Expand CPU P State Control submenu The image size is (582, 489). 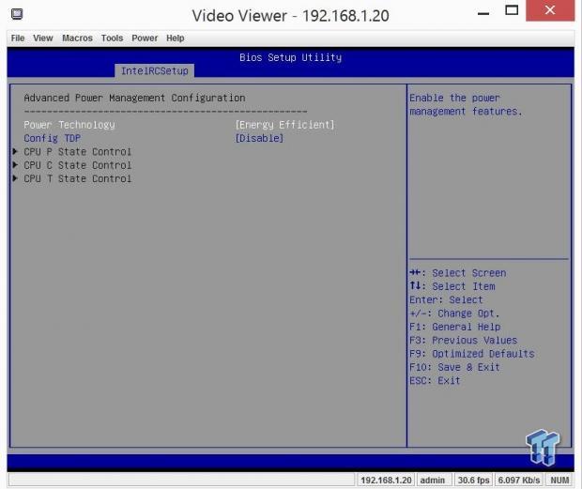click(x=77, y=152)
